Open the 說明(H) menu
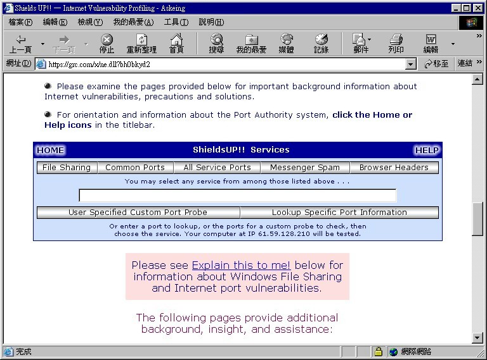 point(211,22)
